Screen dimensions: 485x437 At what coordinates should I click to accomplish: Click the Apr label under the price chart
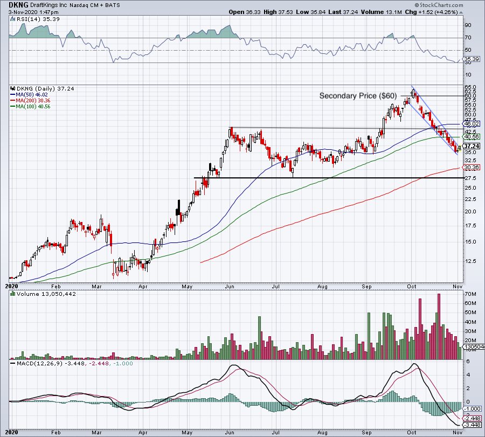[143, 286]
